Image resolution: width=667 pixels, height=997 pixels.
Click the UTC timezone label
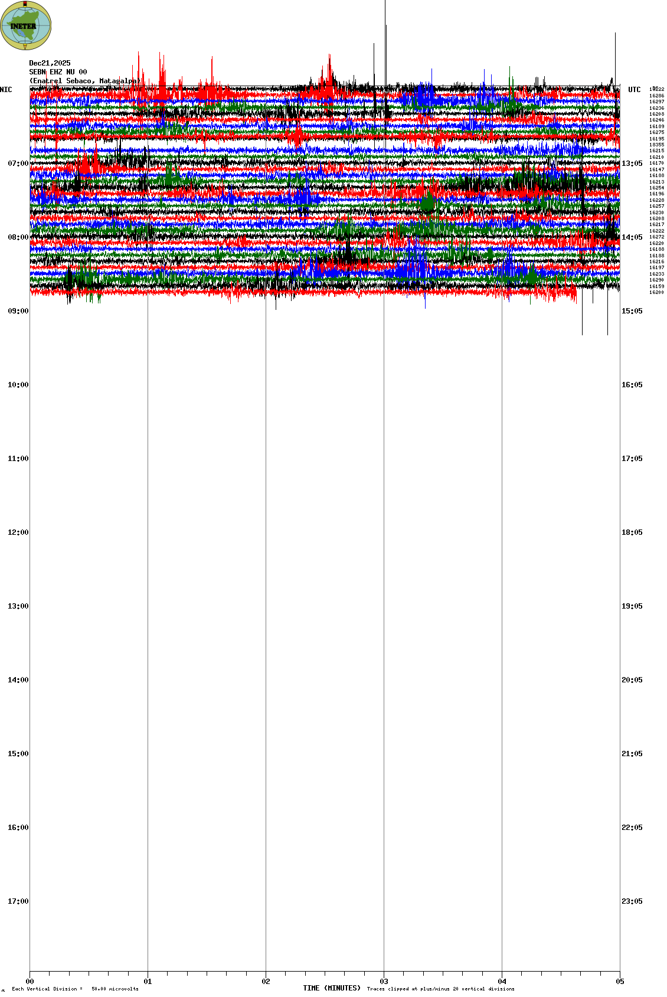point(634,90)
